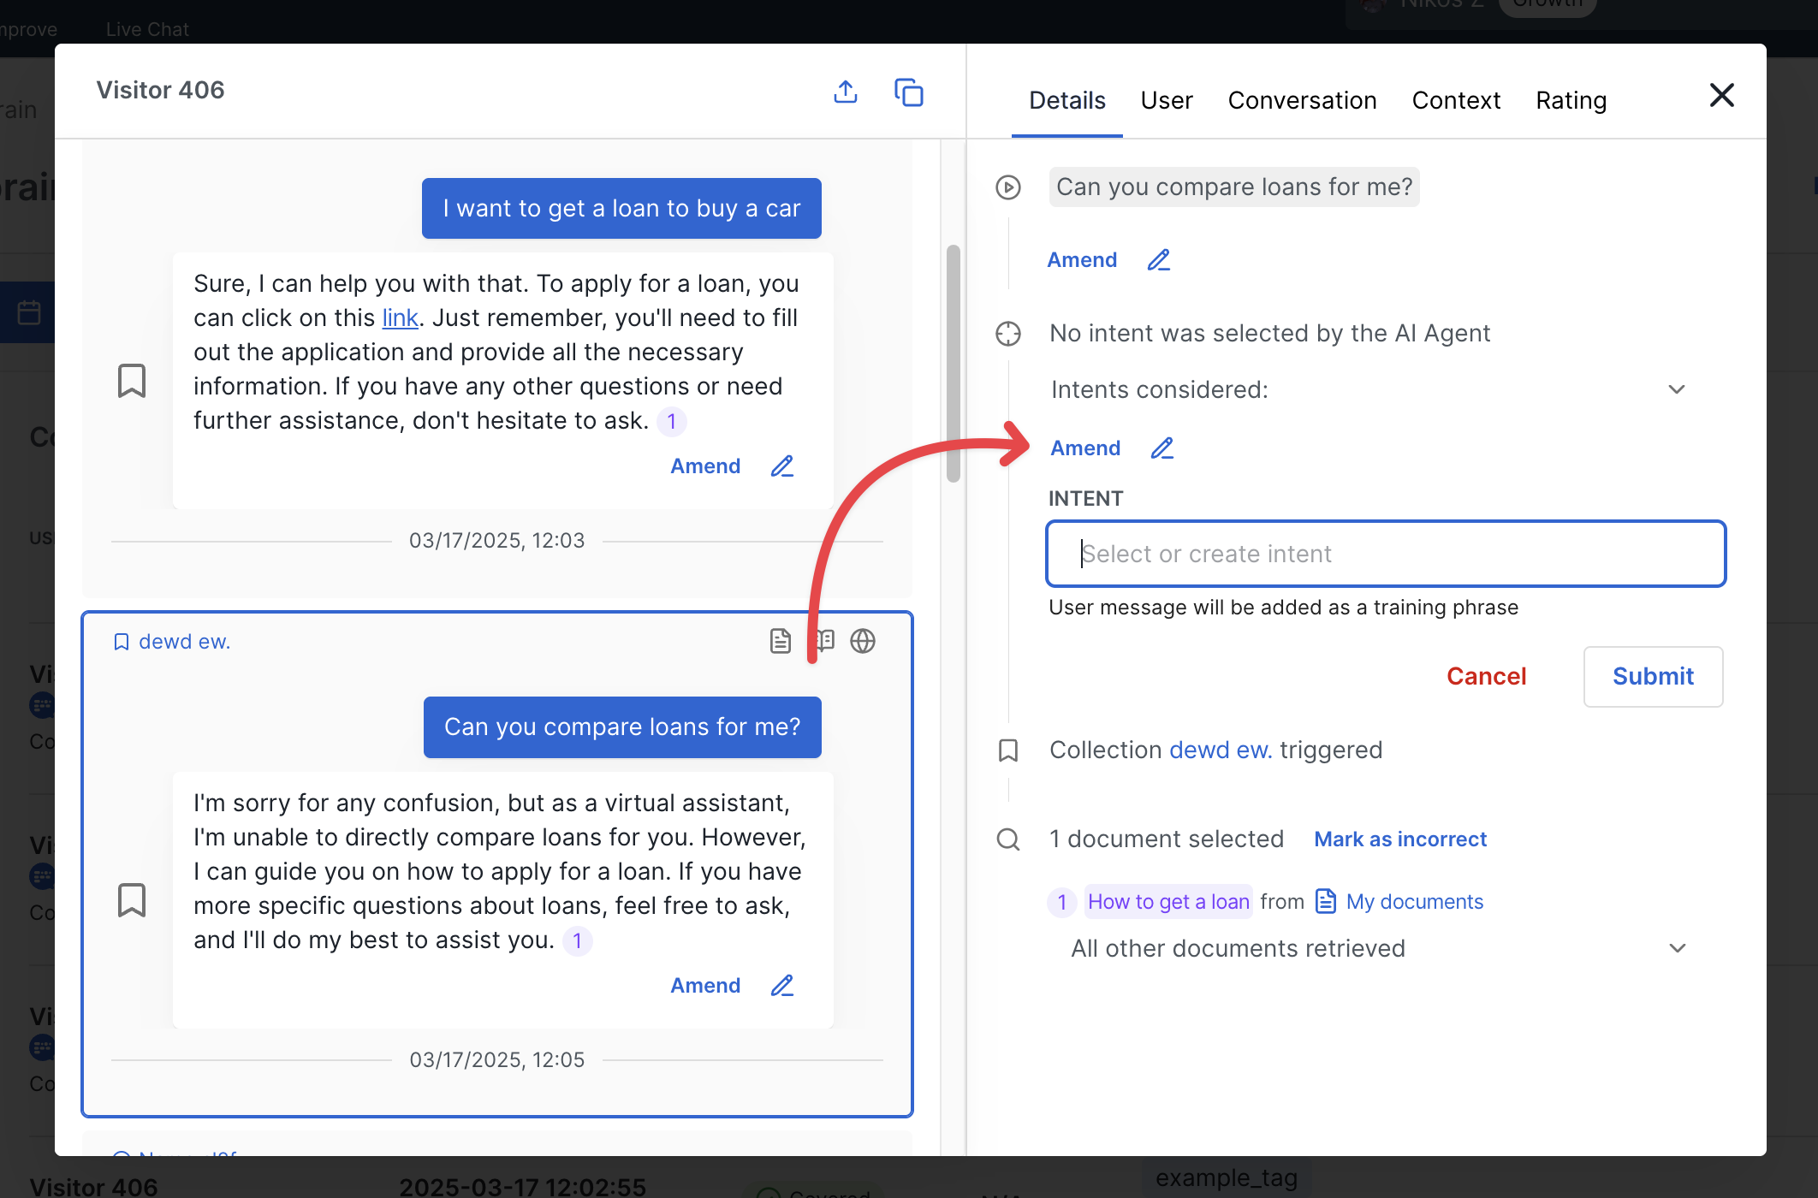Click Mark as incorrect link
The height and width of the screenshot is (1198, 1818).
pyautogui.click(x=1400, y=839)
